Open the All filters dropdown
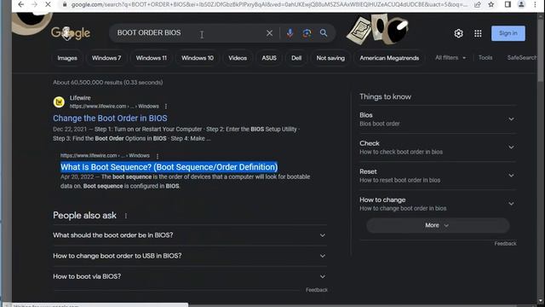545x307 pixels. 450,58
